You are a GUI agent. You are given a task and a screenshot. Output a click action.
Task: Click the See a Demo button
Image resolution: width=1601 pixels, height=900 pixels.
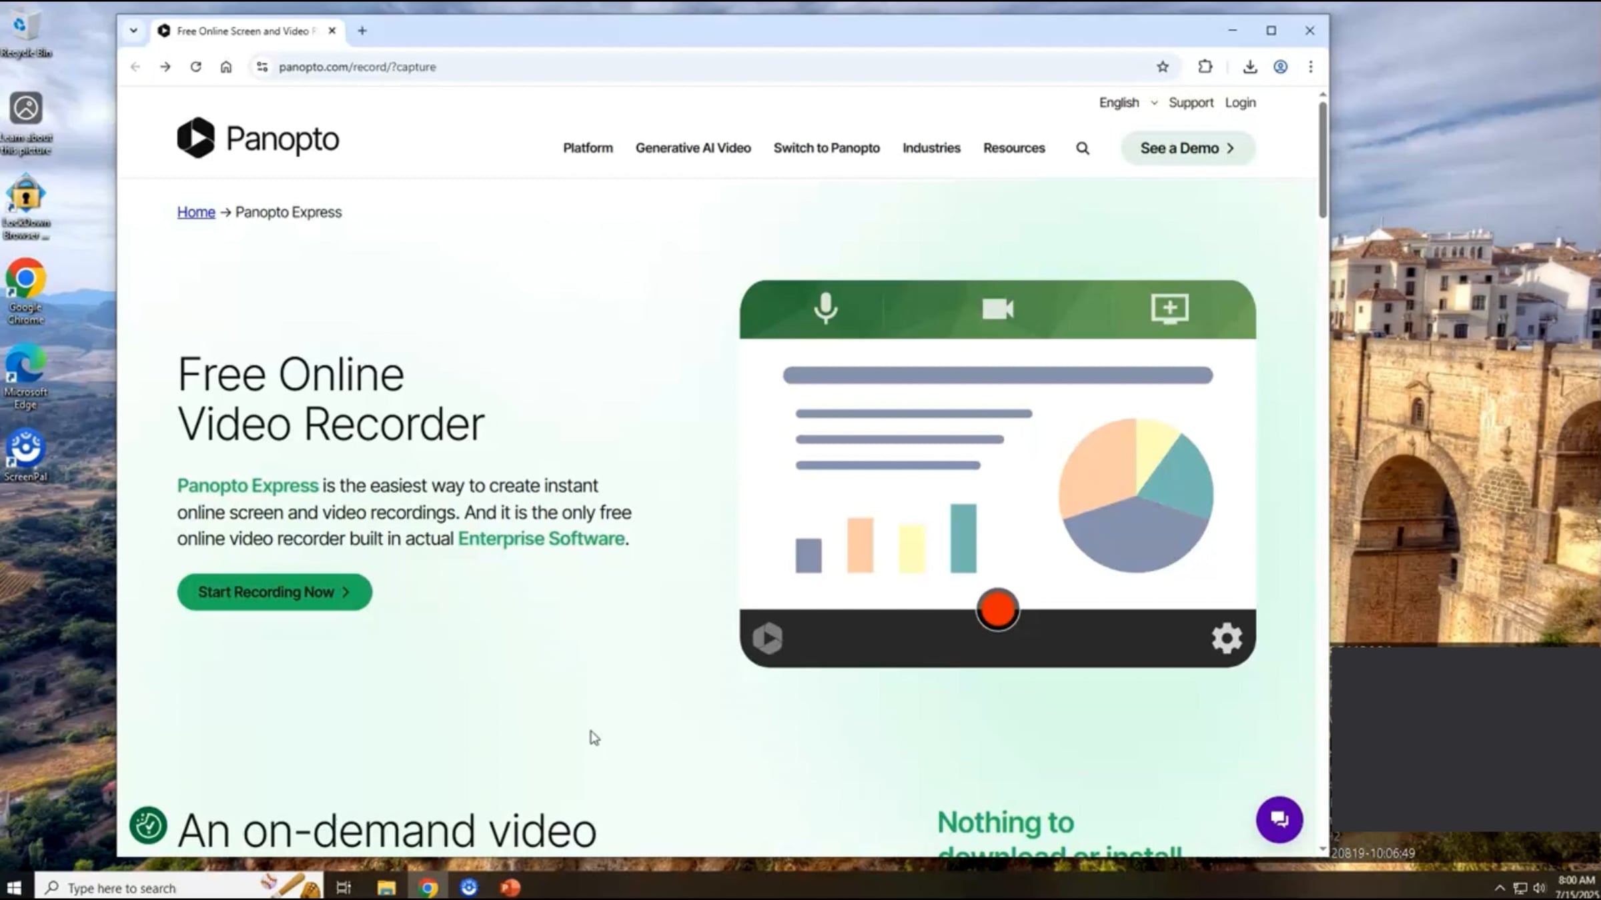pyautogui.click(x=1188, y=148)
